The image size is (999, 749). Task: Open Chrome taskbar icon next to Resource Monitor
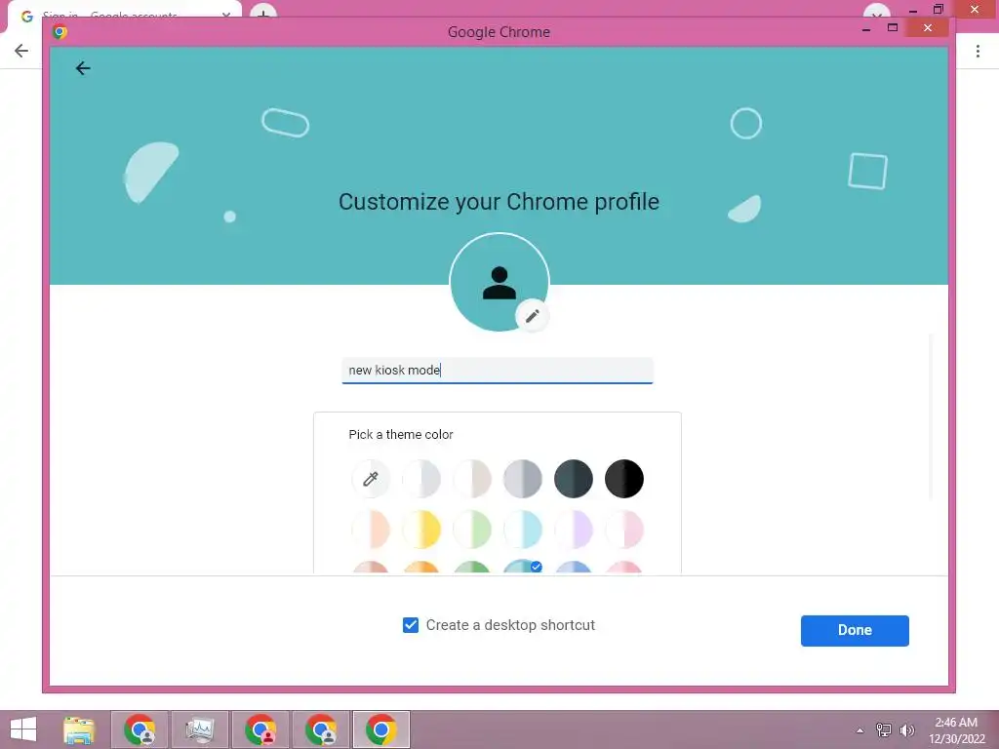[x=260, y=729]
